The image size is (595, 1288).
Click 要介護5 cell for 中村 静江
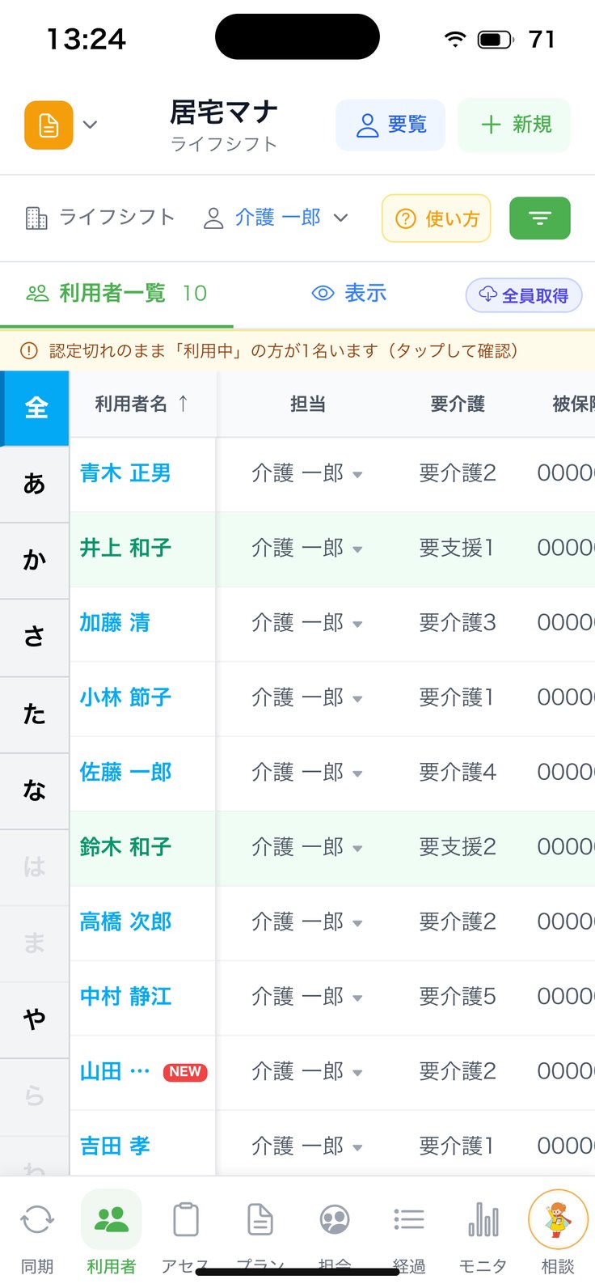click(x=458, y=996)
